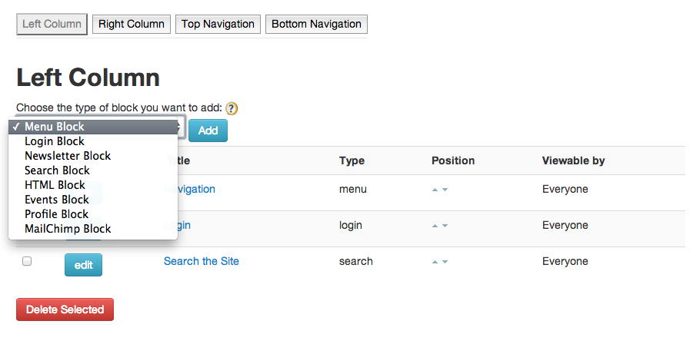Move login block down with arrow
This screenshot has height=354, width=700.
(445, 226)
